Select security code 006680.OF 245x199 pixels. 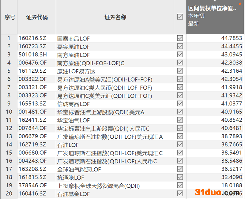(x=33, y=152)
